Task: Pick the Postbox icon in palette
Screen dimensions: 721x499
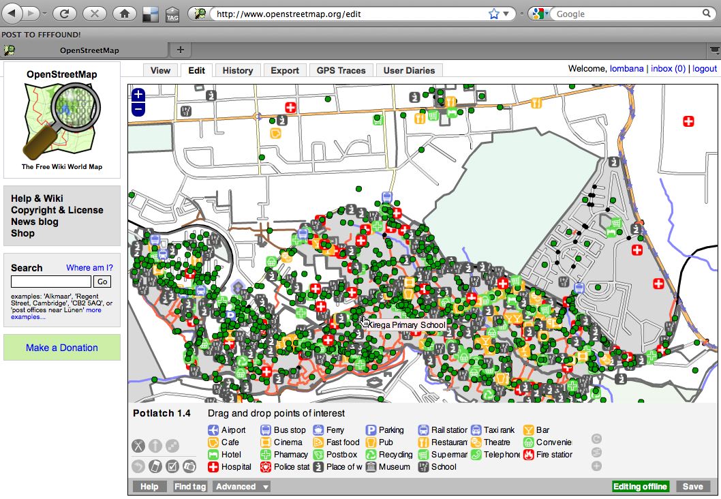Action: tap(318, 455)
